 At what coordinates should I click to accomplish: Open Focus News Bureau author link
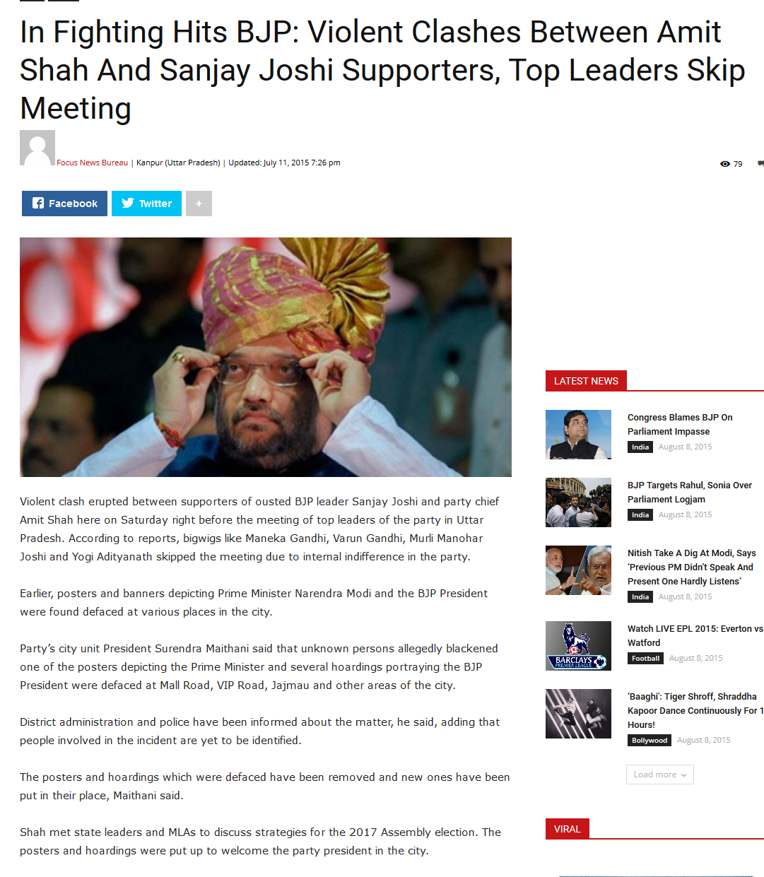pos(93,163)
